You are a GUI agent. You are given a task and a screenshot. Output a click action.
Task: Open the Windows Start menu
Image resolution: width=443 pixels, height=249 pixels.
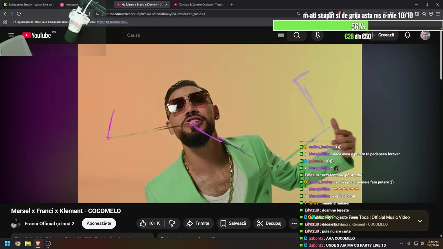7,243
